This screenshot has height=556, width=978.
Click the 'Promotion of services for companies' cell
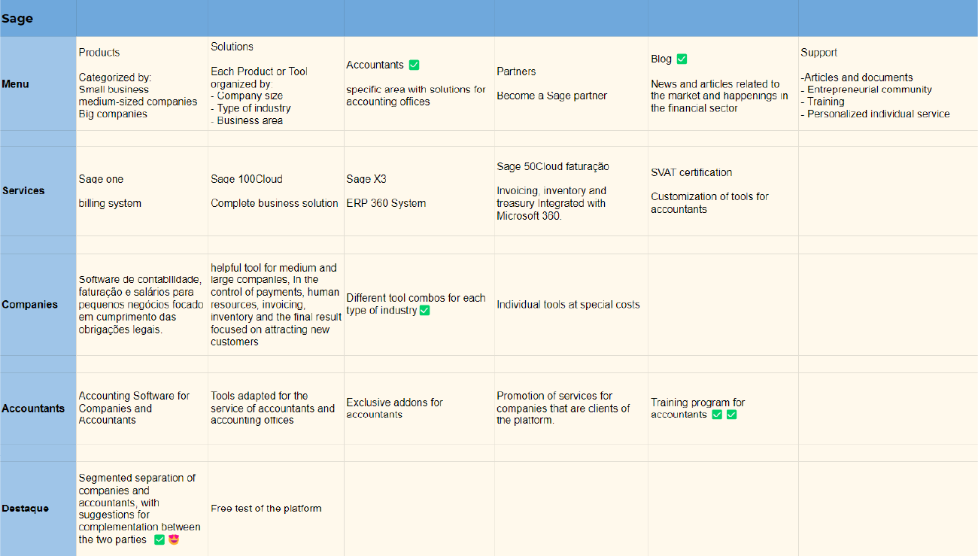(x=571, y=409)
